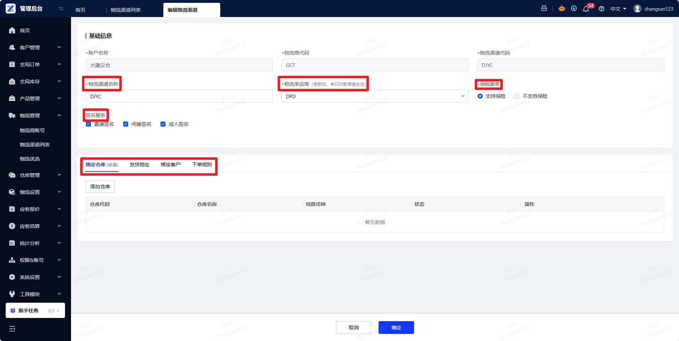This screenshot has height=341, width=679.
Task: Switch to the 物流渠道列表 top tab
Action: click(x=126, y=10)
